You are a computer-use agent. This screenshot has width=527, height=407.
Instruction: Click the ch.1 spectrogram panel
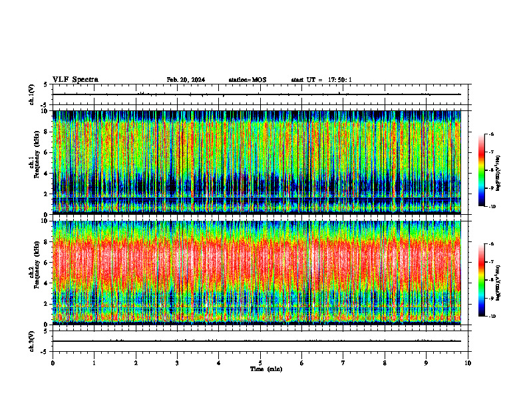pyautogui.click(x=257, y=162)
